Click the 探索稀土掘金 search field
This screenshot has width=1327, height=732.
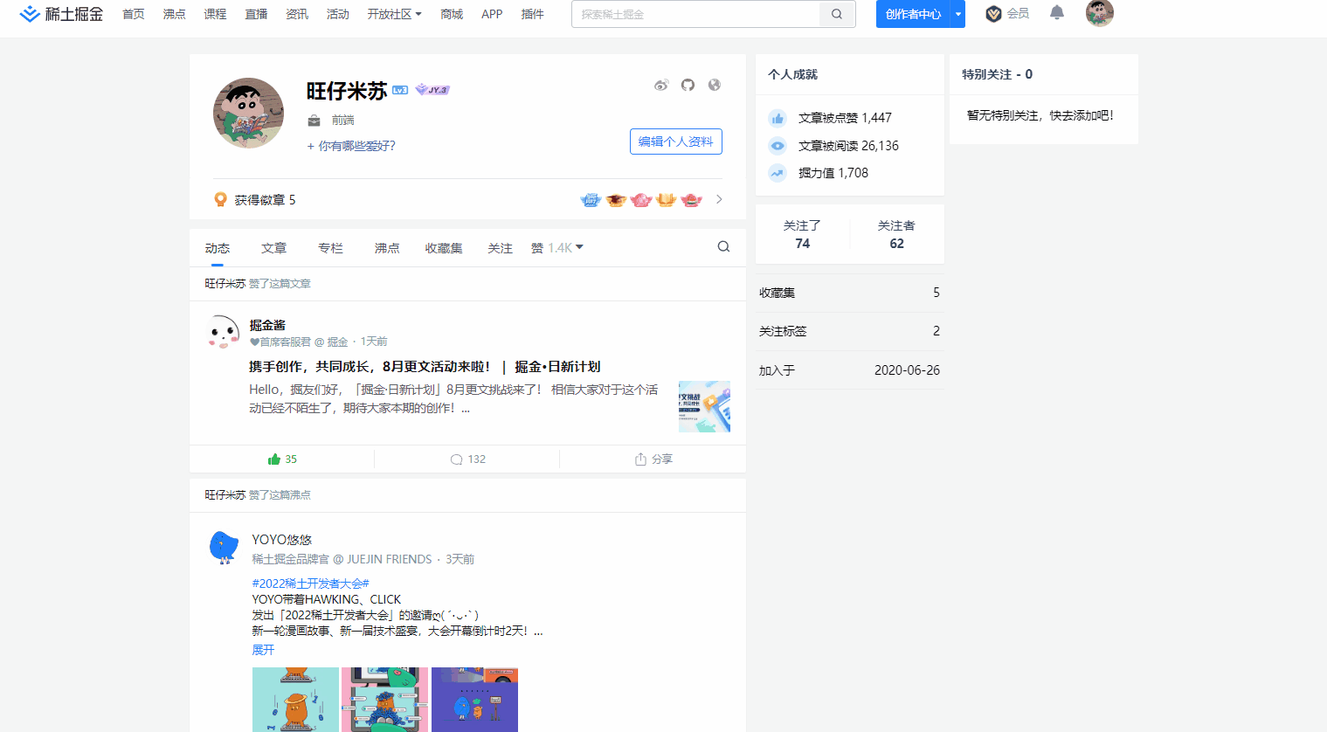pyautogui.click(x=695, y=14)
